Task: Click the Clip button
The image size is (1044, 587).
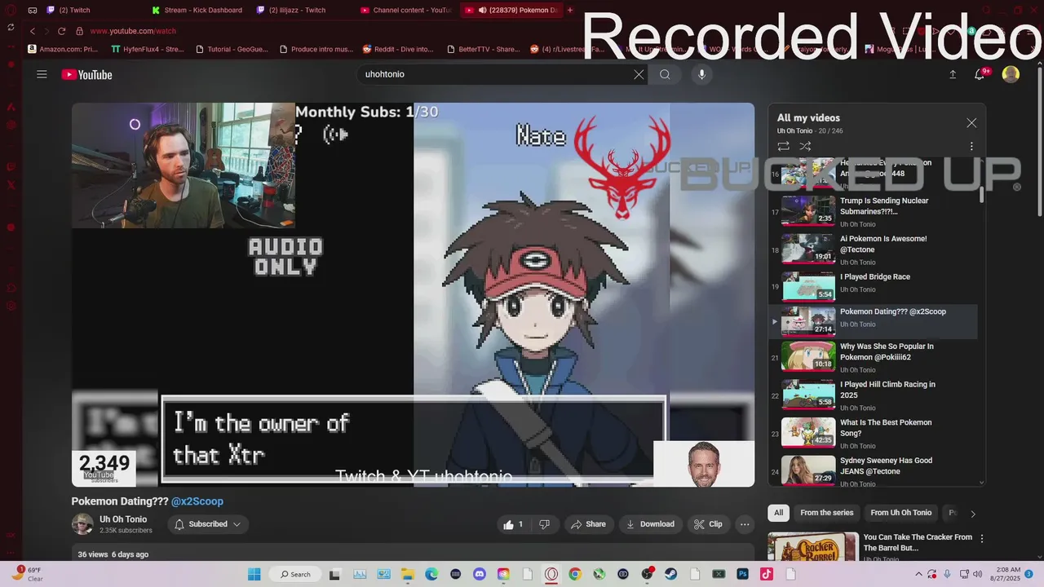Action: 708,524
